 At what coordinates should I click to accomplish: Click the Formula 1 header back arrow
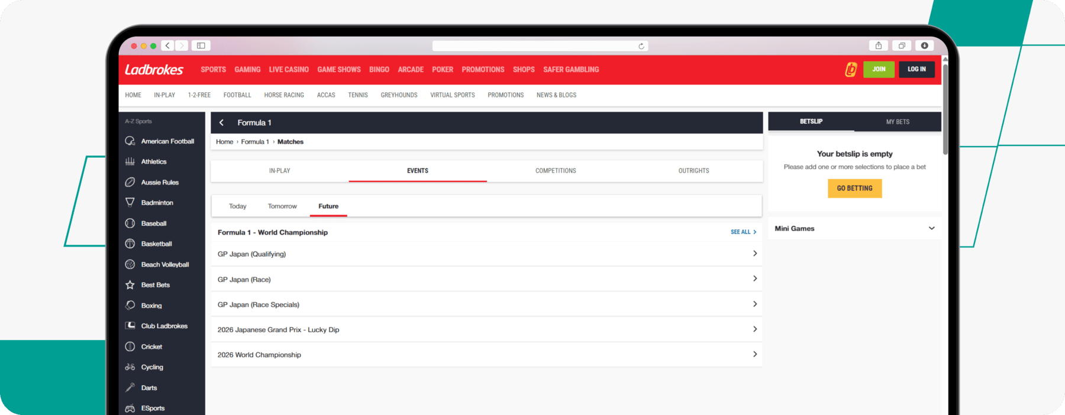pyautogui.click(x=222, y=123)
